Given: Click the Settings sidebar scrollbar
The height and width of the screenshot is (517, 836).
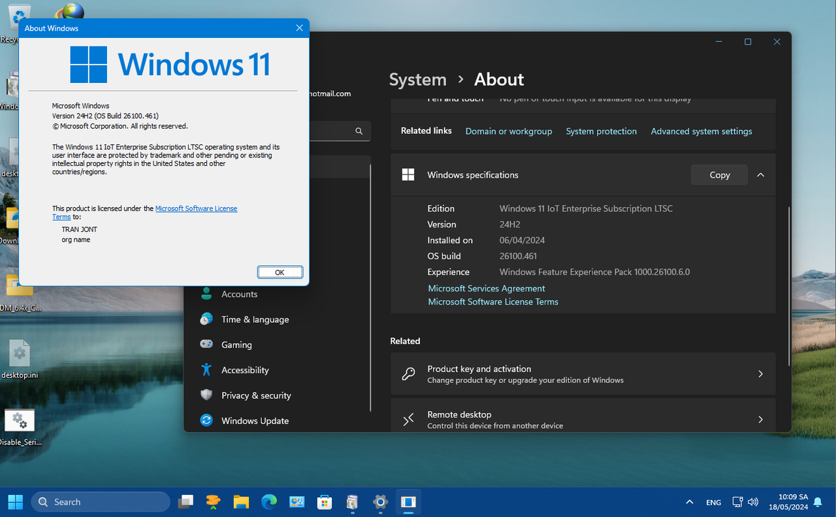Looking at the screenshot, I should coord(370,288).
